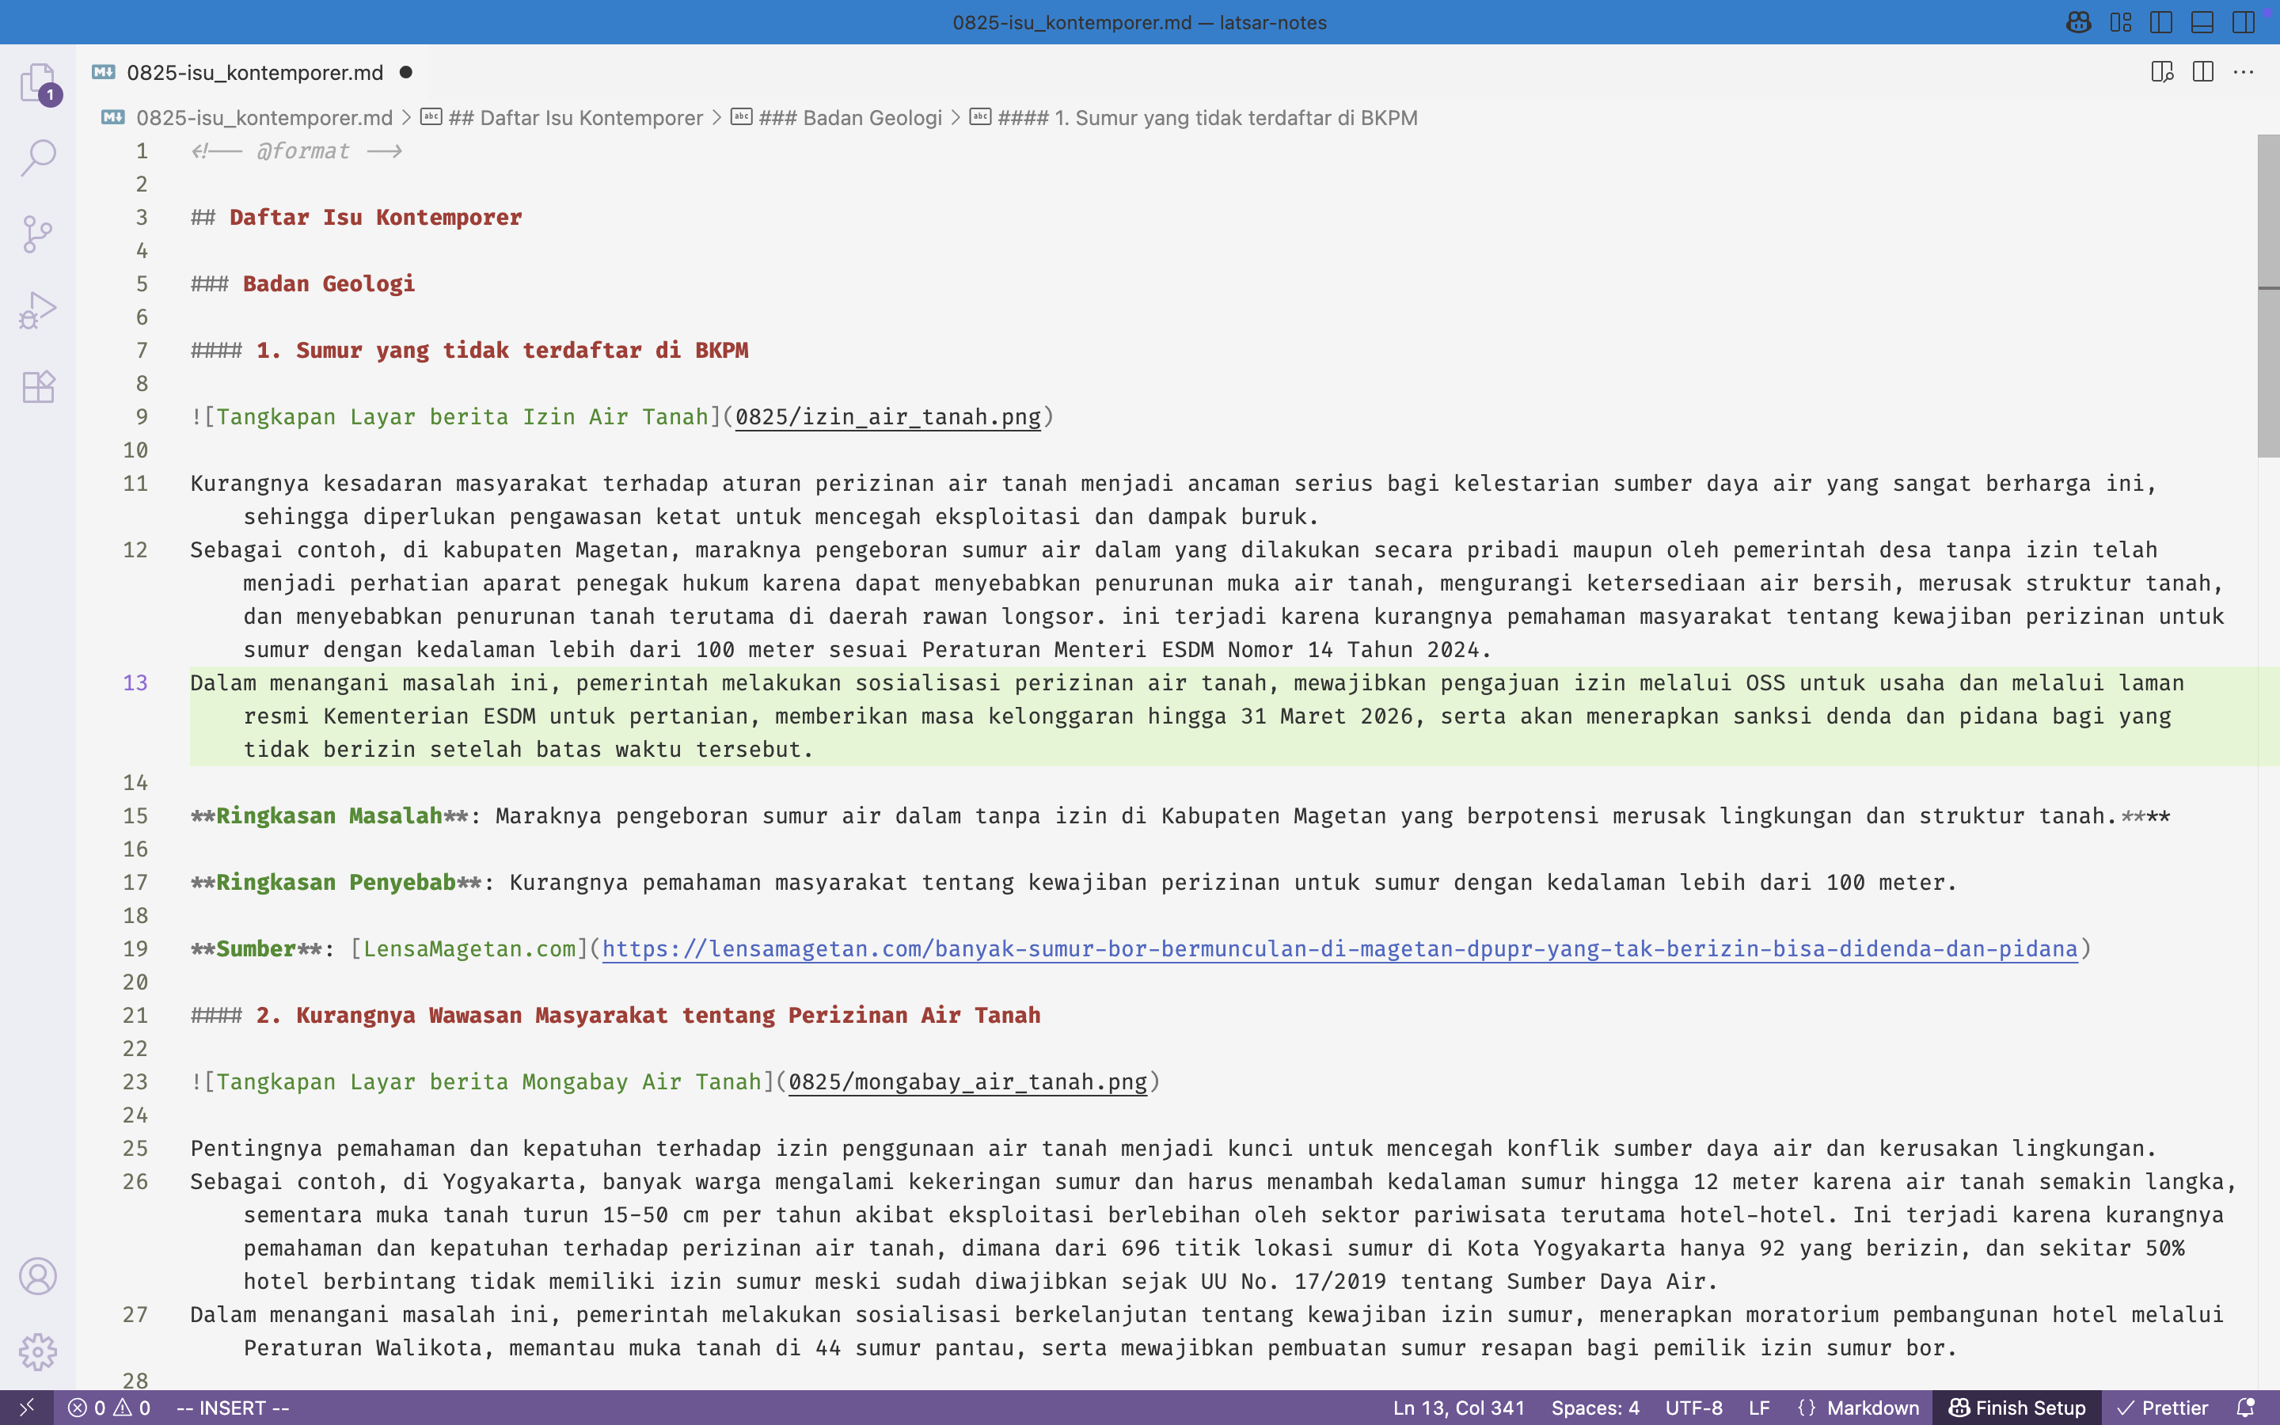
Task: Toggle the secondary side bar visibility
Action: point(2242,23)
